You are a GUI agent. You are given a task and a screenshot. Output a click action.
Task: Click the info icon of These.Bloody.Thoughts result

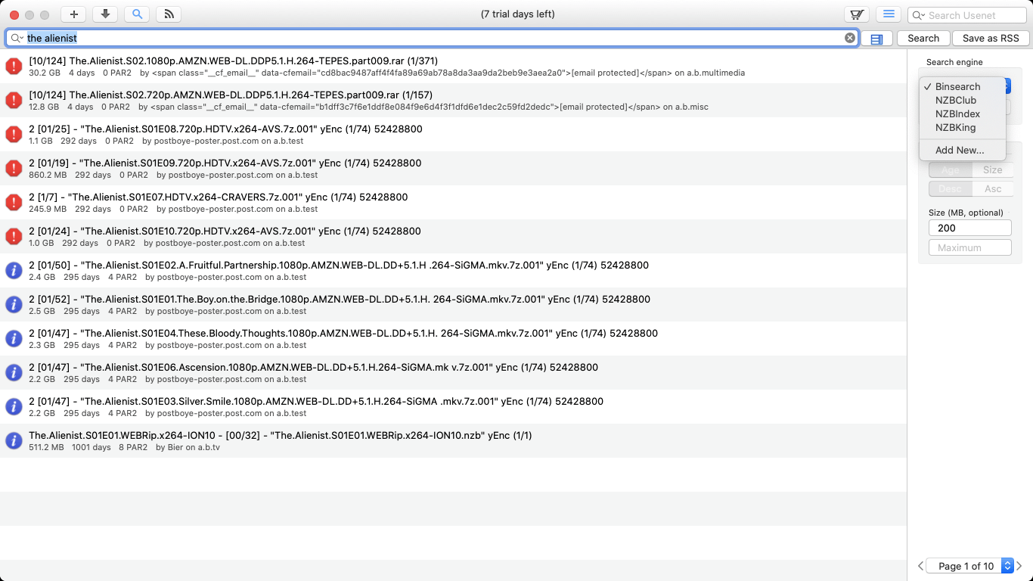tap(14, 338)
